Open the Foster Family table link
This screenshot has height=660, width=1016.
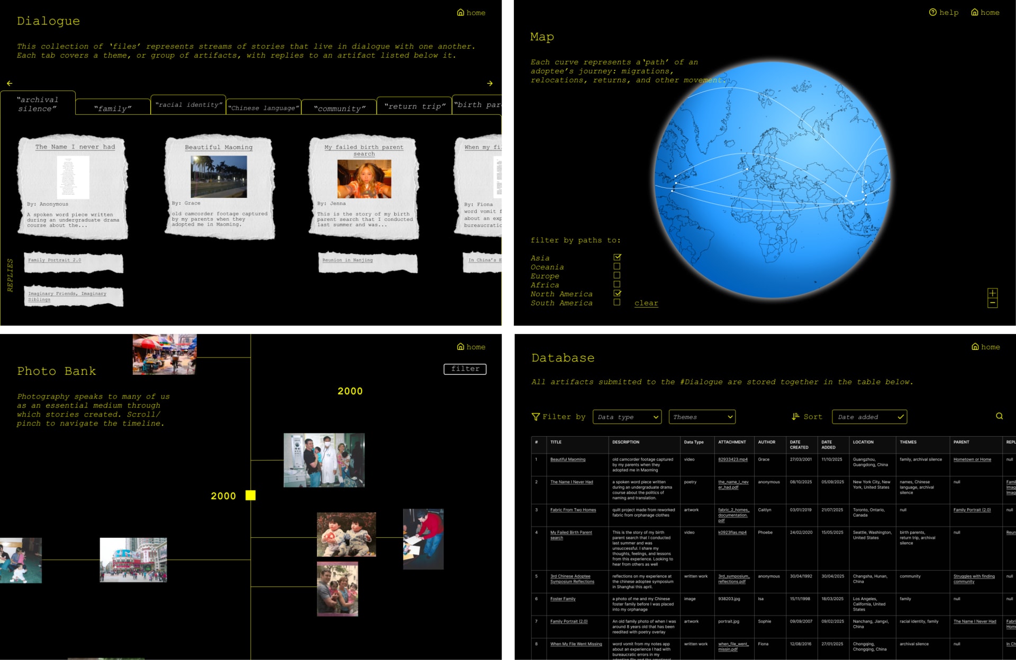563,599
